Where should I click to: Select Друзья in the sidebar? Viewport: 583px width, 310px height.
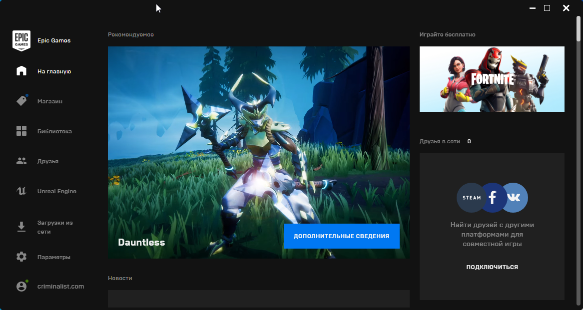(x=48, y=161)
